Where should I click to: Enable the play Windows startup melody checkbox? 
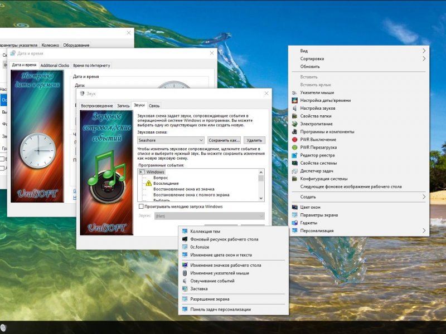141,207
